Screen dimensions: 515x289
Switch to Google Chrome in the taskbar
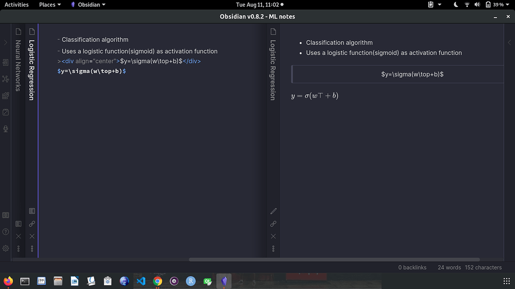pos(157,281)
